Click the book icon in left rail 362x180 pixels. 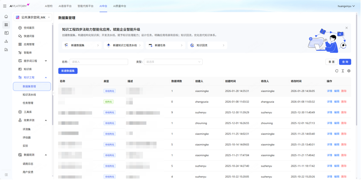coord(6,33)
